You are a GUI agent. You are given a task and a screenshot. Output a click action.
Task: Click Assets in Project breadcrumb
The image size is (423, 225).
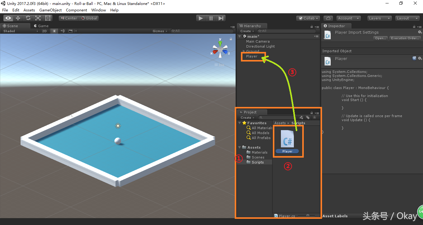tap(280, 123)
